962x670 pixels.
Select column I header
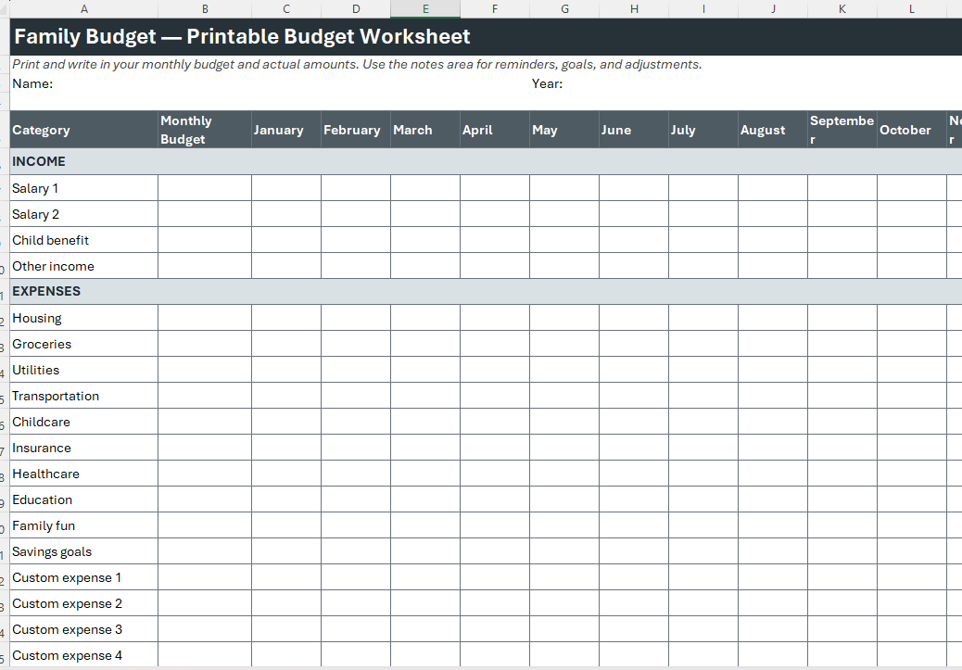point(703,8)
